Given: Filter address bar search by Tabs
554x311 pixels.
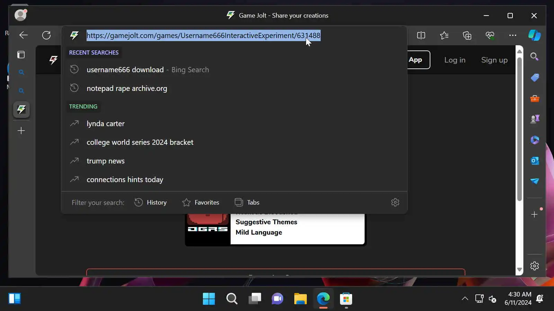Looking at the screenshot, I should [247, 202].
